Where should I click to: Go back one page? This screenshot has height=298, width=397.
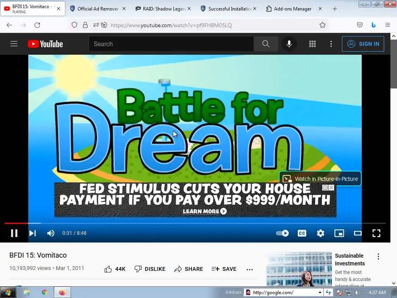coord(9,25)
